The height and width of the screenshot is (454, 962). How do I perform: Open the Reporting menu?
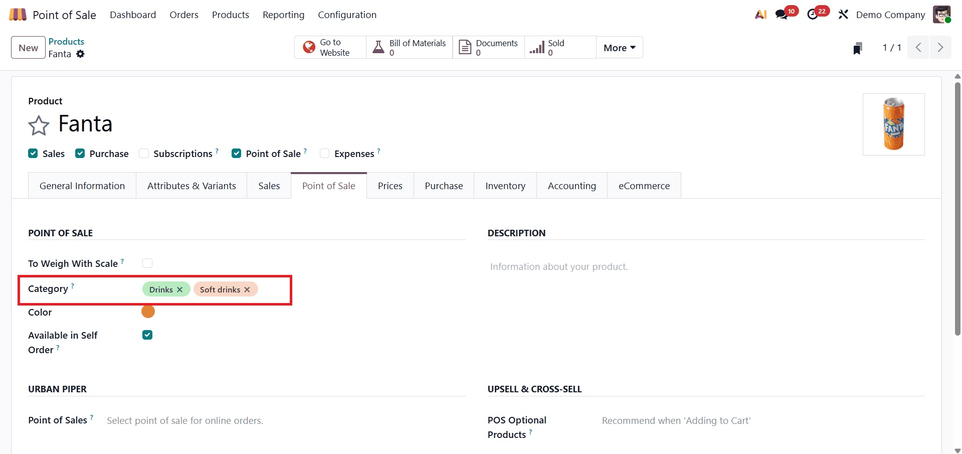[283, 15]
